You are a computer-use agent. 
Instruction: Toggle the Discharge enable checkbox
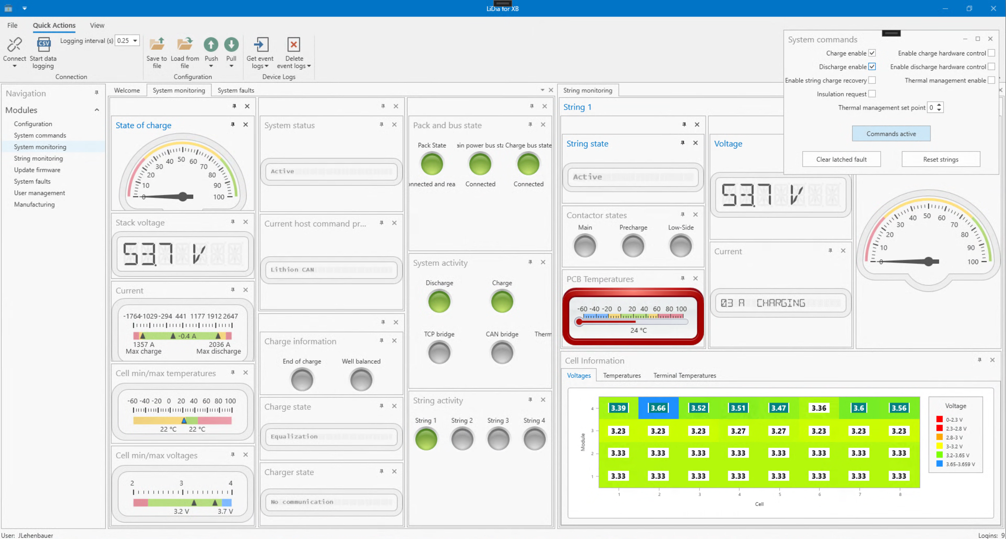tap(872, 67)
